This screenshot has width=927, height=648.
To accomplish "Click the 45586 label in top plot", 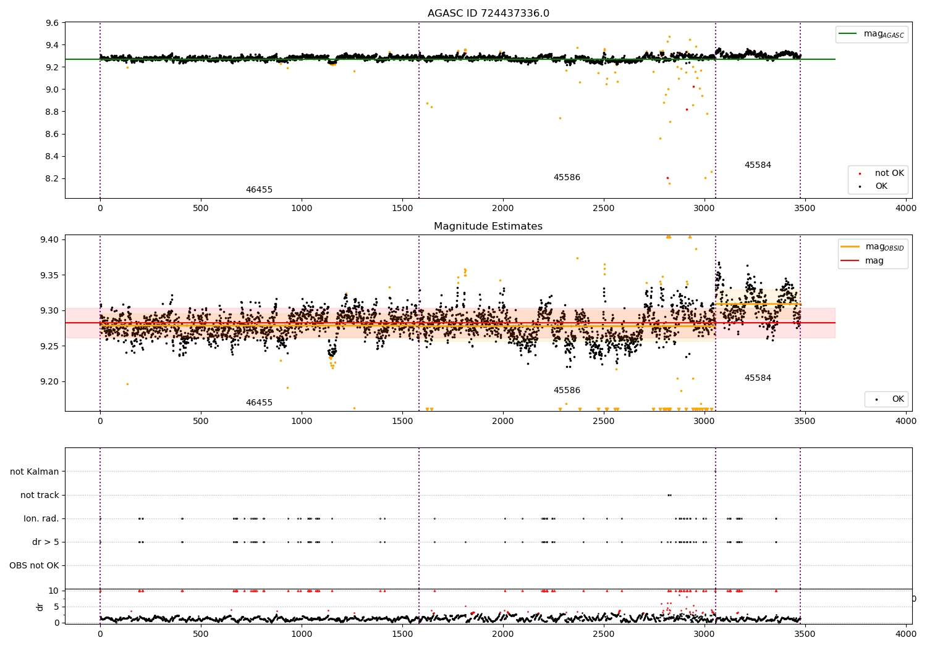I will pos(567,178).
